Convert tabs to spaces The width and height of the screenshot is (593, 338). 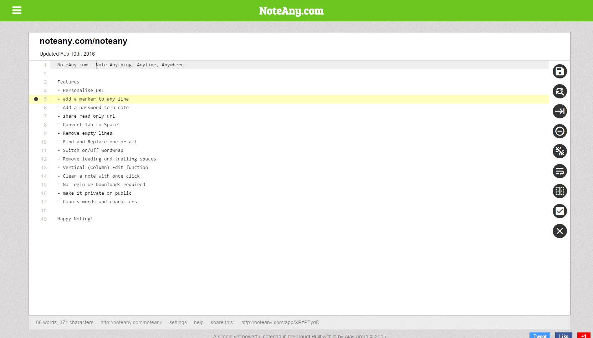(x=559, y=111)
